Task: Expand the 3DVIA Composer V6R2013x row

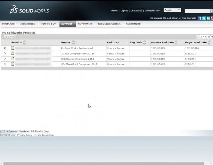Action: point(5,54)
